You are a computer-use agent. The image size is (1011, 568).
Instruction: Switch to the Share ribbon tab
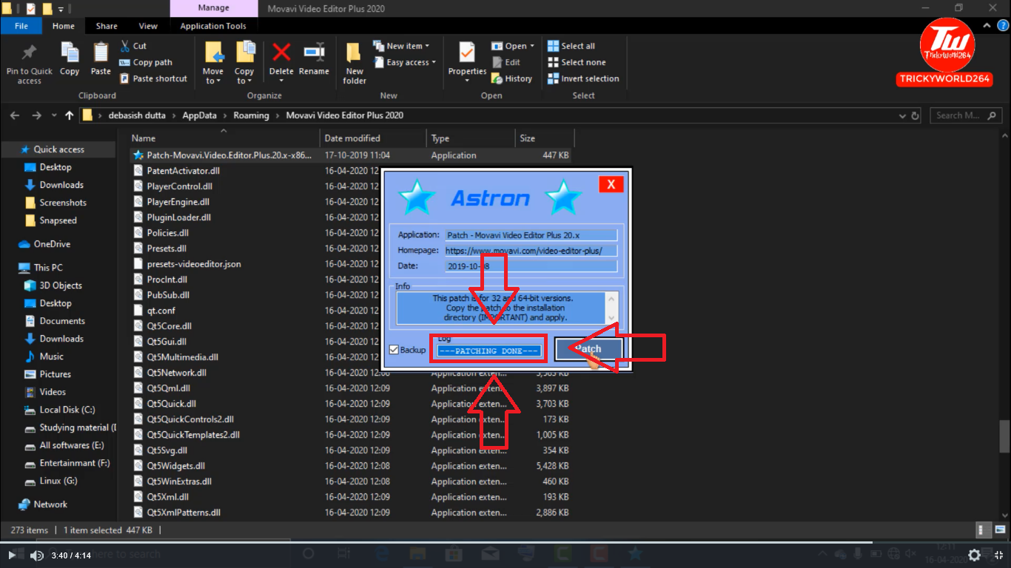[x=107, y=26]
